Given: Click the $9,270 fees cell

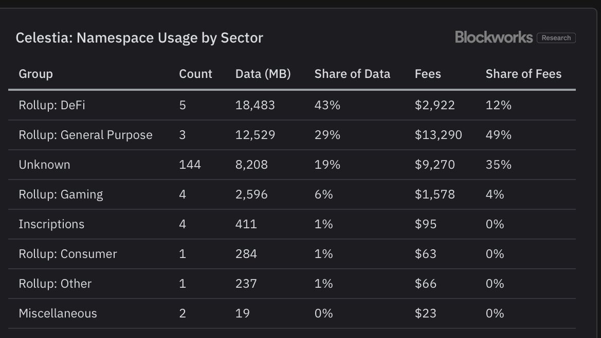Looking at the screenshot, I should [x=434, y=165].
